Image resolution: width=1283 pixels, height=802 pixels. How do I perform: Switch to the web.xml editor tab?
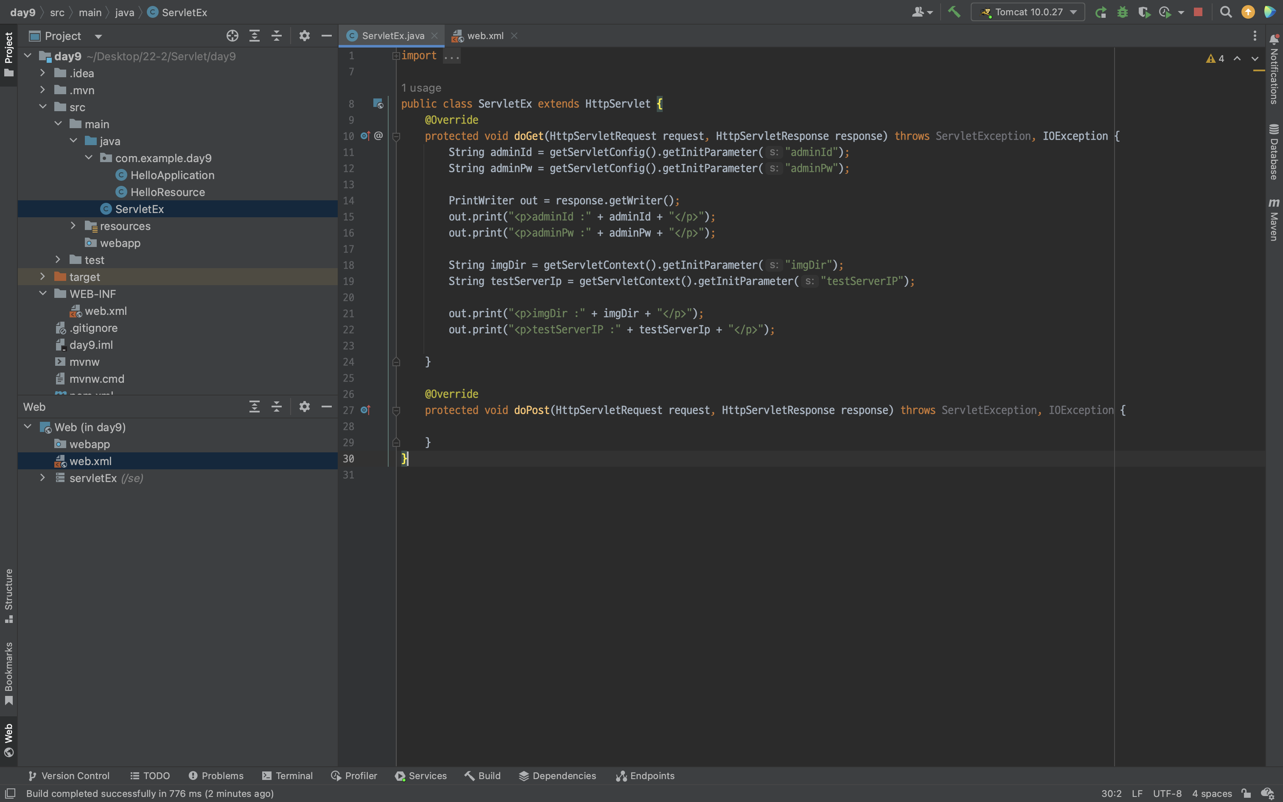485,36
